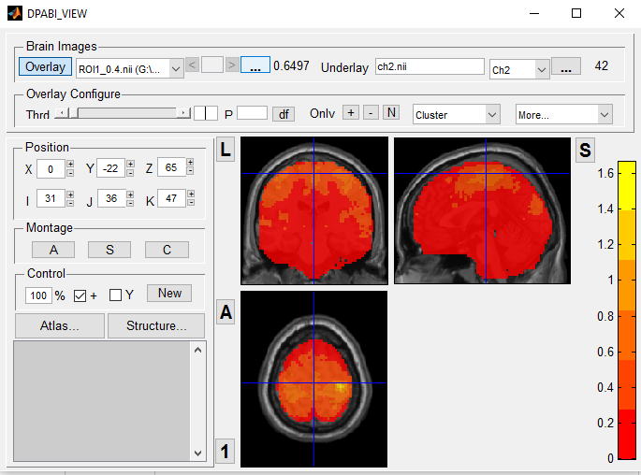Viewport: 641px width, 475px height.
Task: Open the Structure... button
Action: (156, 325)
